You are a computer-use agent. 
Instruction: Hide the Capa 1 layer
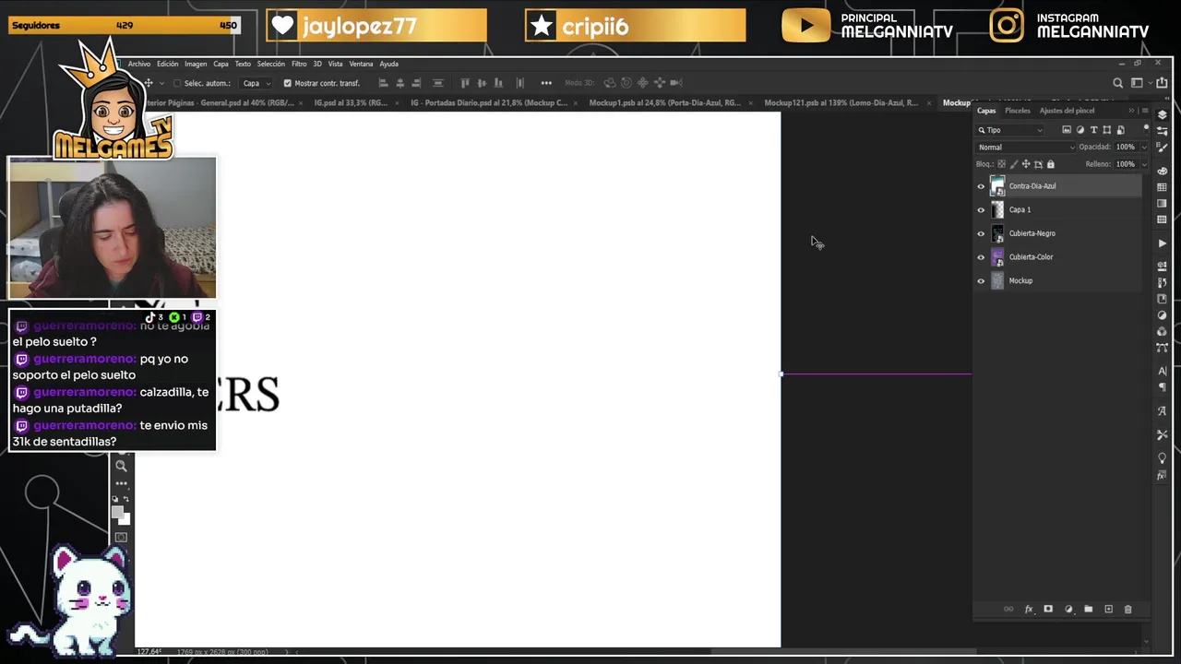[x=981, y=210]
